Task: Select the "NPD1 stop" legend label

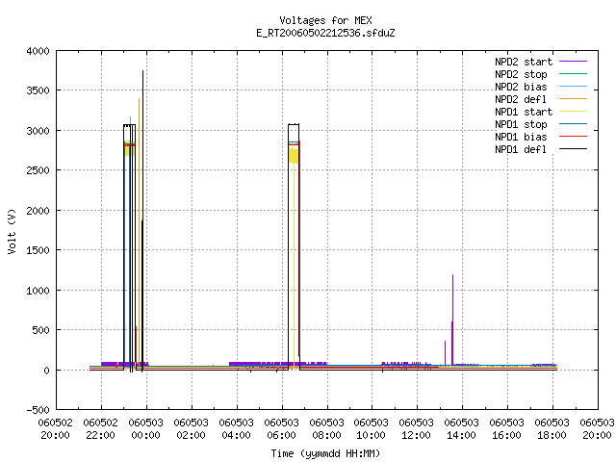Action: (x=521, y=124)
